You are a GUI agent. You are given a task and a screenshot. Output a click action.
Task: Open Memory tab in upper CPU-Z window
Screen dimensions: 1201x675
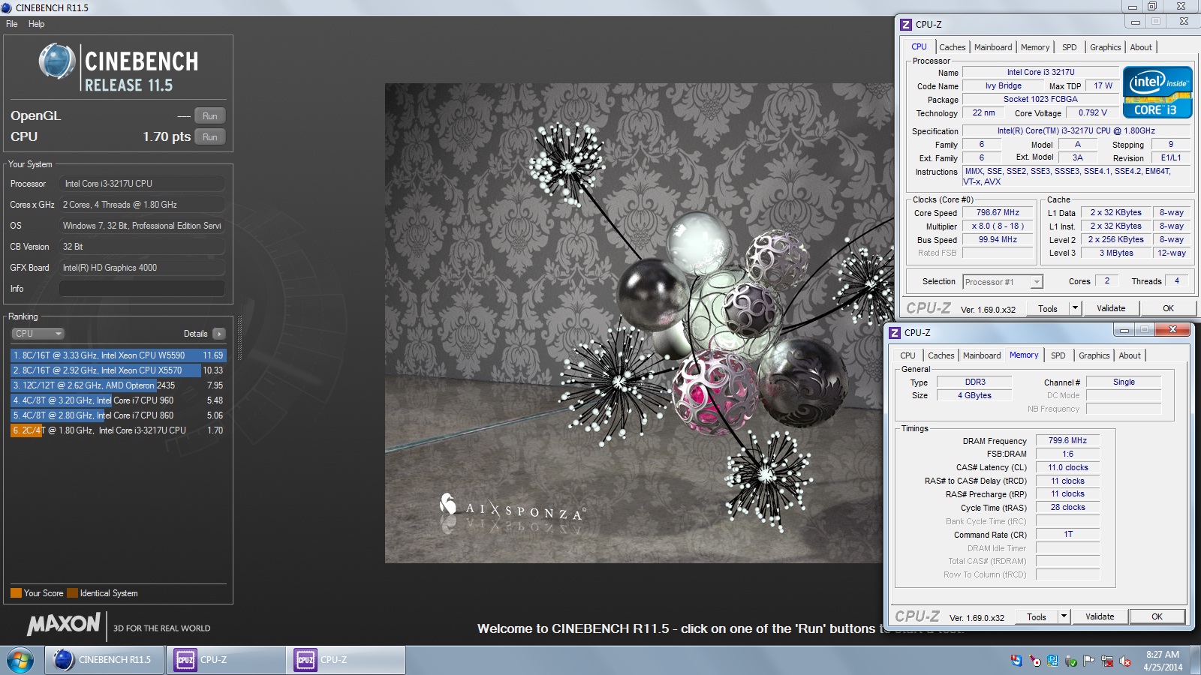1035,47
